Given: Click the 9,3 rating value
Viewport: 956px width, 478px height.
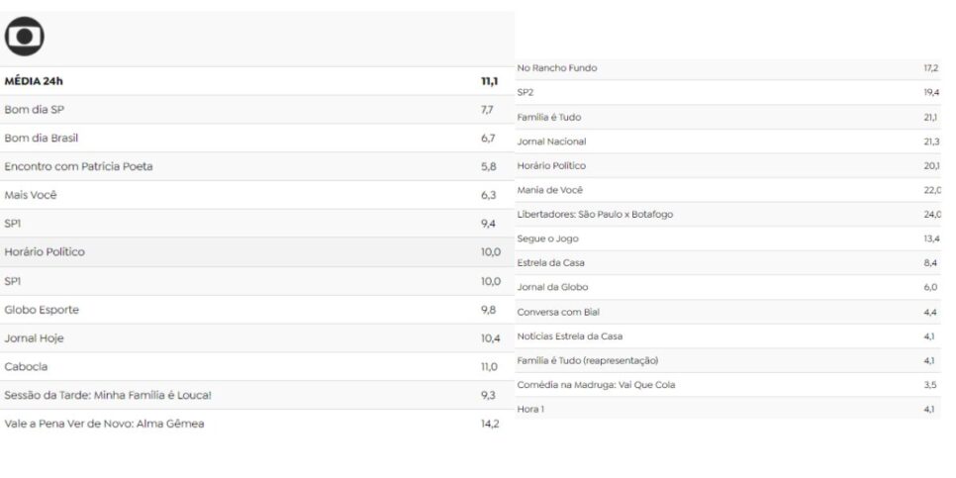Looking at the screenshot, I should [x=488, y=395].
